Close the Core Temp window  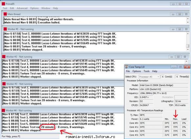coord(187,67)
